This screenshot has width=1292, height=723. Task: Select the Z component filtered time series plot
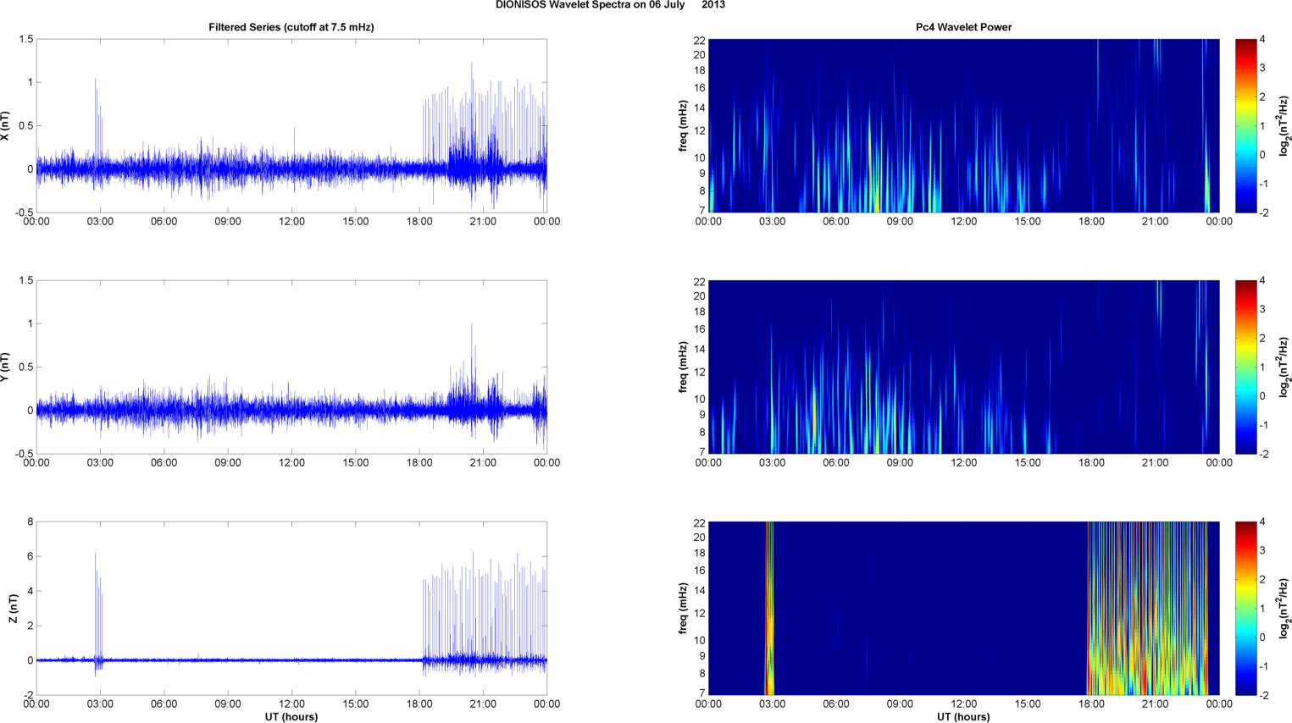[291, 609]
